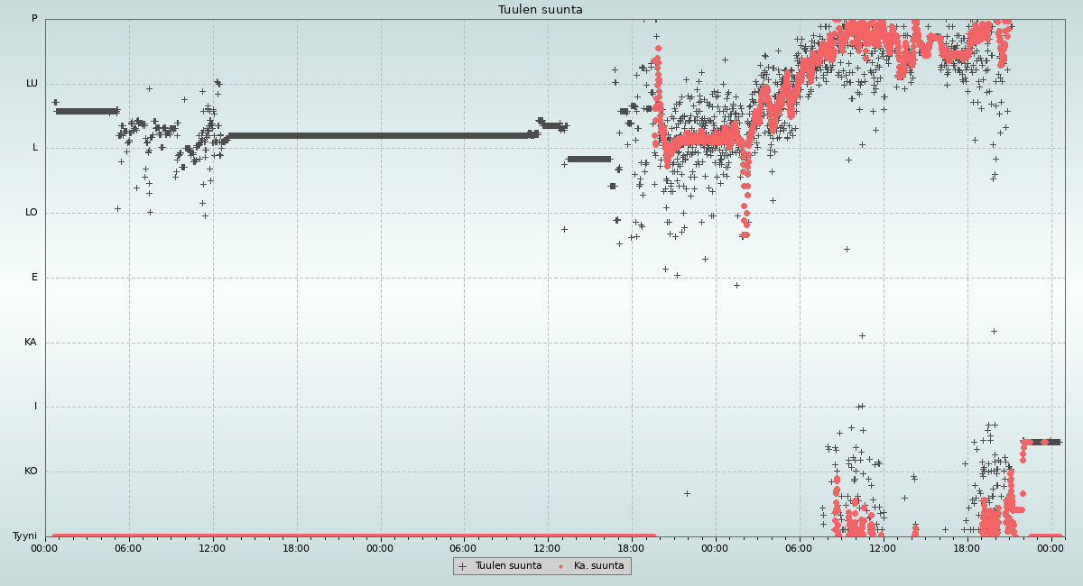Select the LU y-axis label
Image resolution: width=1083 pixels, height=586 pixels.
coord(32,84)
